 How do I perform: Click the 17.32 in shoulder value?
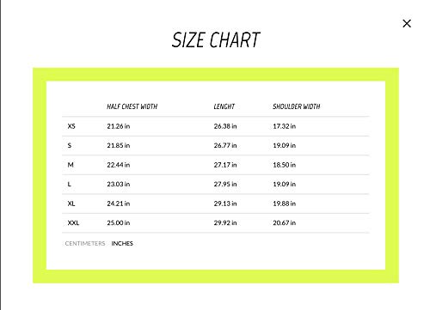pyautogui.click(x=285, y=126)
